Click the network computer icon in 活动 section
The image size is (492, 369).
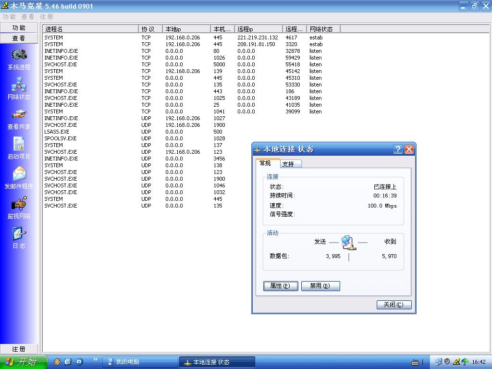(349, 243)
